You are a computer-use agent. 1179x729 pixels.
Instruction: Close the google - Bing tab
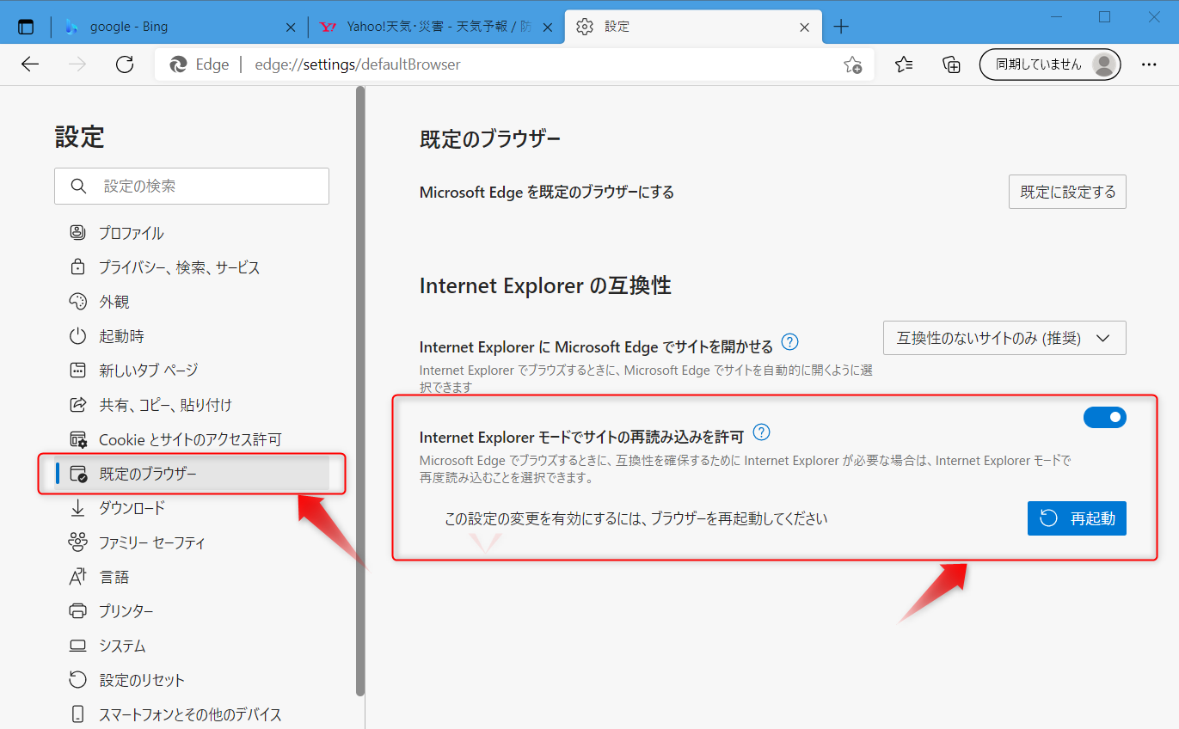click(x=292, y=27)
